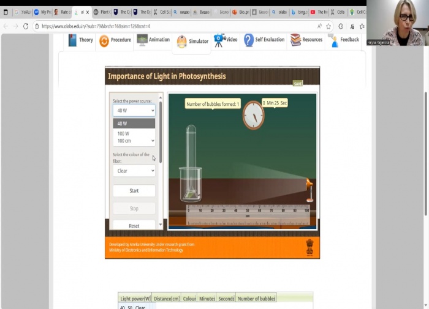Click the Self Evaluation question mark icon
This screenshot has height=309, width=429.
(x=248, y=40)
